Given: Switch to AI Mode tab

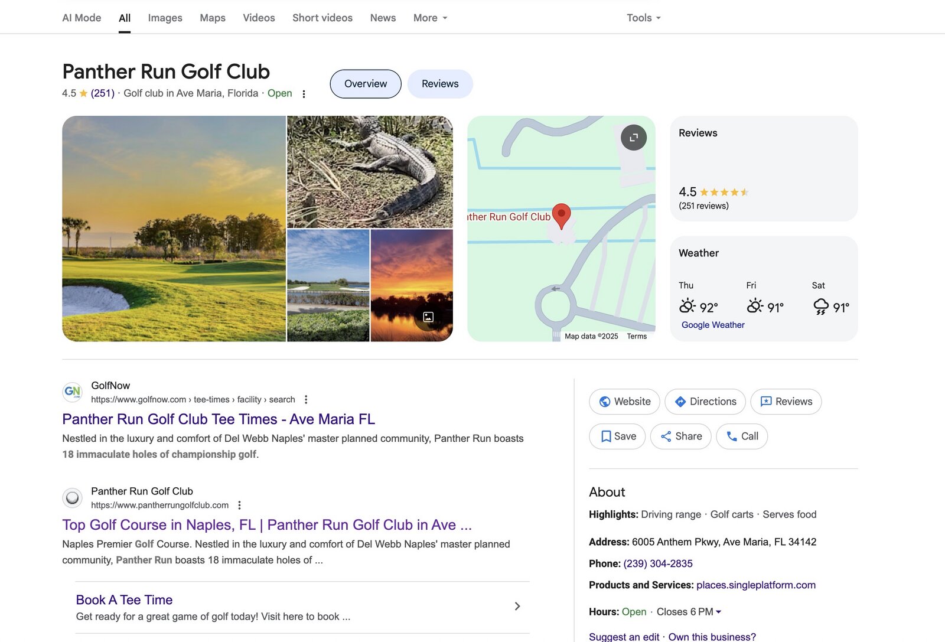Looking at the screenshot, I should (x=82, y=18).
